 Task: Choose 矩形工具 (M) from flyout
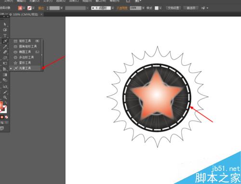click(x=26, y=41)
